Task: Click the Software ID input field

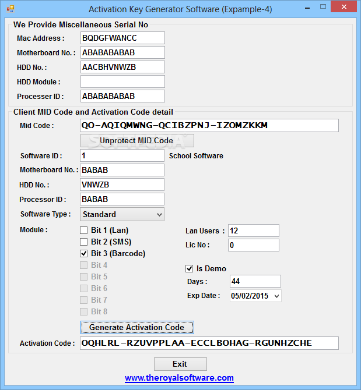Action: coord(122,155)
